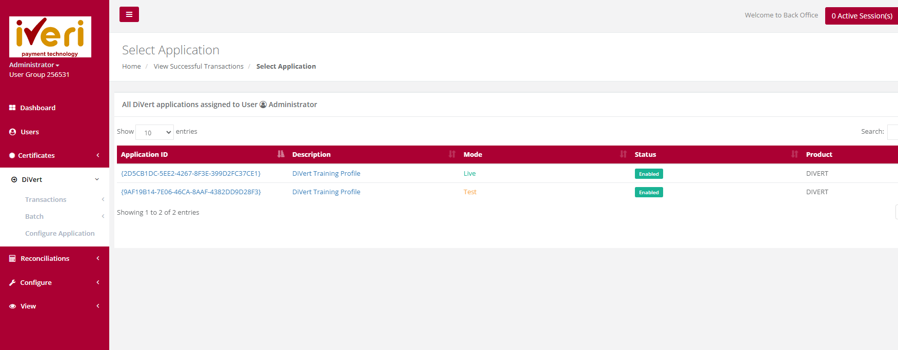Click the Enabled badge in Live row

point(649,174)
